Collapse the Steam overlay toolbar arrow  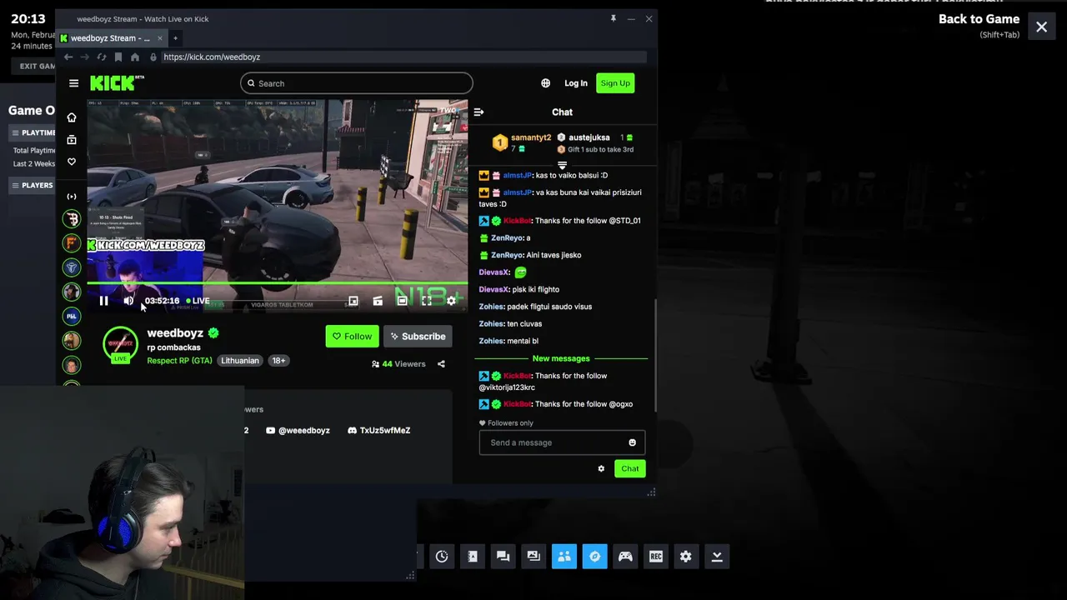coord(717,557)
